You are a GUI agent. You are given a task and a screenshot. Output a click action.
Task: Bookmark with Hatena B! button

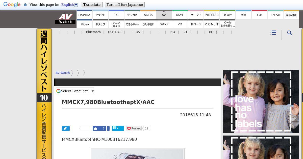[118, 128]
